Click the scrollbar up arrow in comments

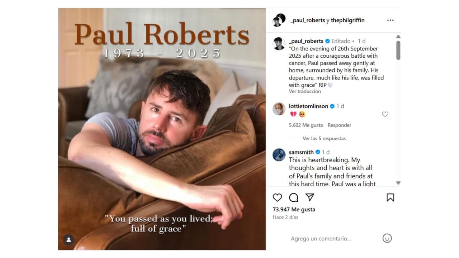[x=398, y=37]
